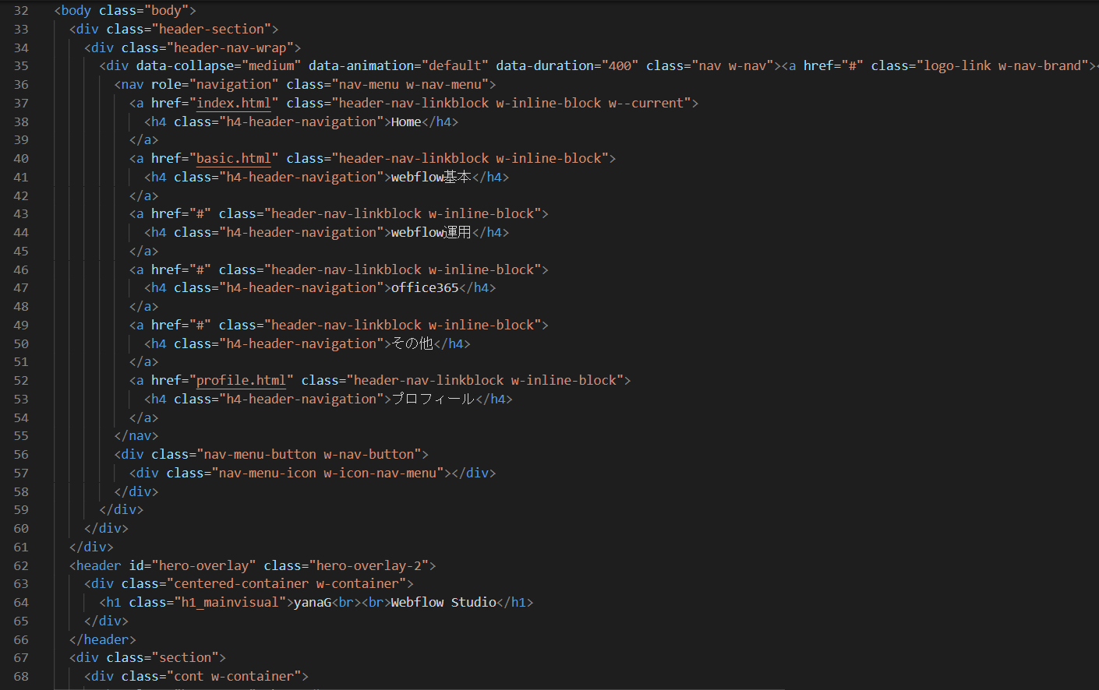This screenshot has width=1099, height=690.
Task: Click the "medium" attribute value
Action: 271,65
